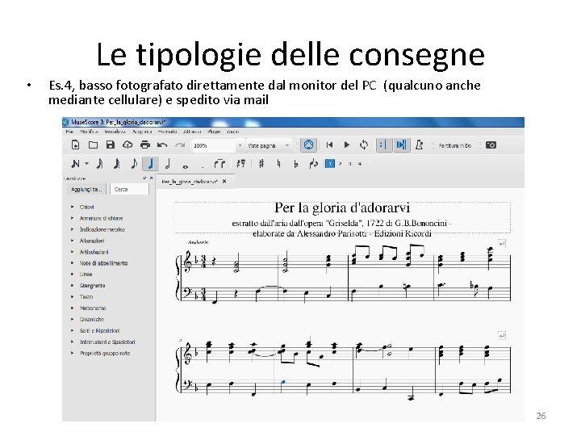The height and width of the screenshot is (436, 581).
Task: Open the Attrezzi menu
Action: pos(192,132)
